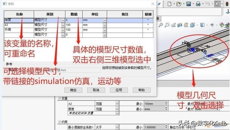Open Display Style dropdown arrow
This screenshot has width=230, height=130.
point(207,25)
